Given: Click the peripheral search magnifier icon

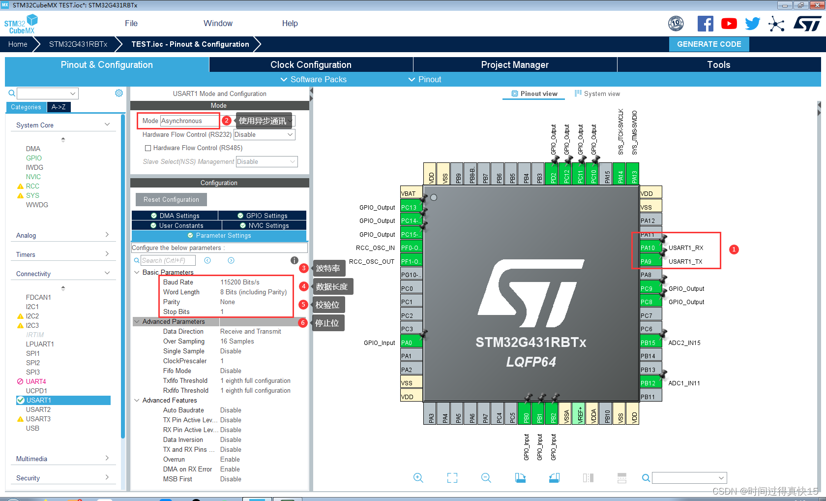Looking at the screenshot, I should click(12, 93).
